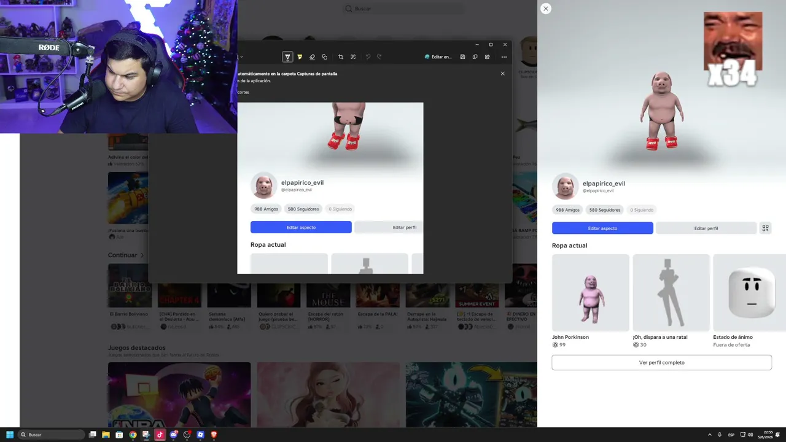Open Brave browser from the taskbar

pyautogui.click(x=214, y=435)
